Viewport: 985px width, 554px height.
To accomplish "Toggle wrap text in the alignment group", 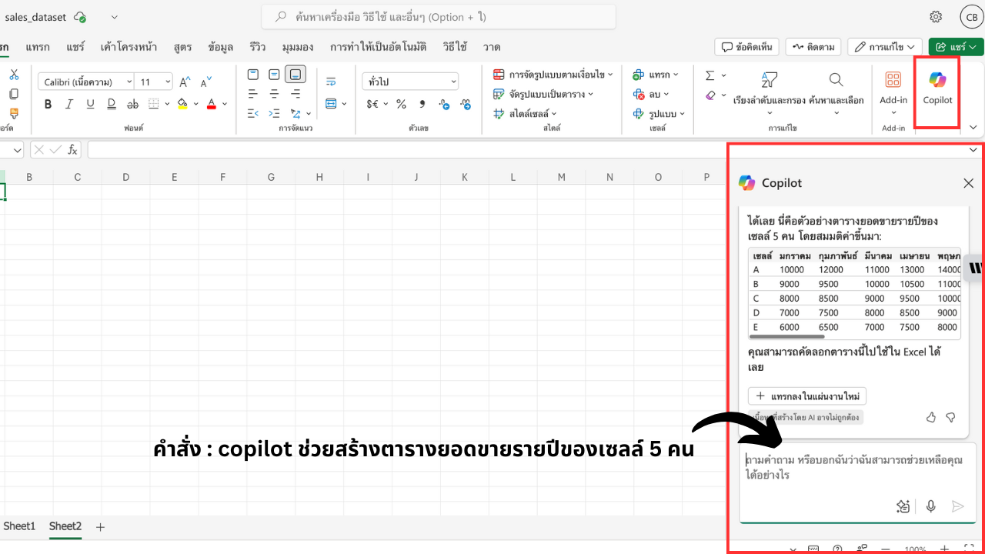I will click(331, 82).
